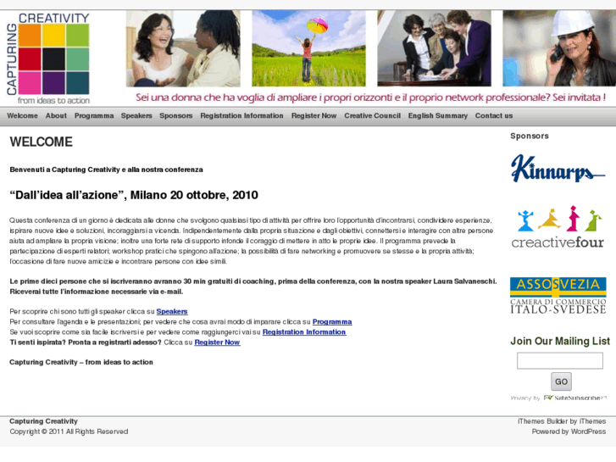Click the 'Dall'idea all'azione' event heading
The height and width of the screenshot is (462, 616).
coord(134,195)
